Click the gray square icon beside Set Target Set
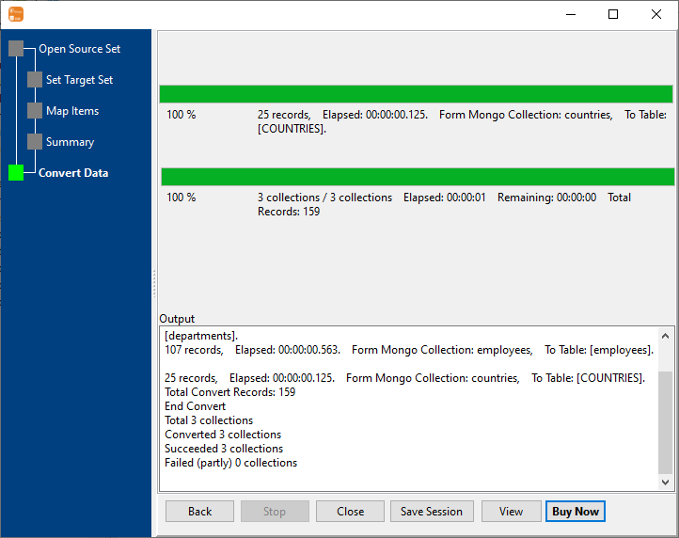 35,80
